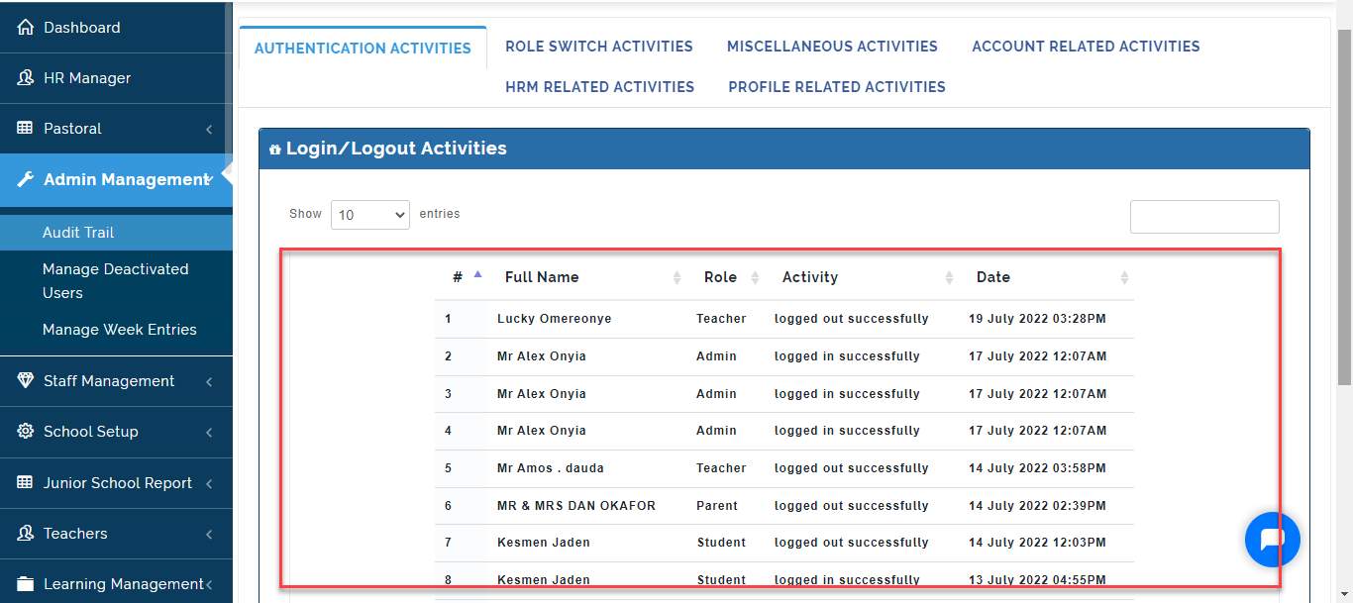Click Mr Alex Onyia in row 4
This screenshot has height=603, width=1353.
point(542,431)
